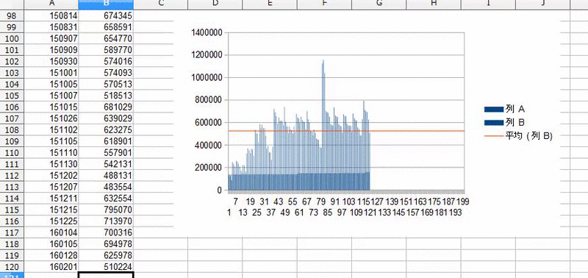
Task: Click cell containing 150930
Action: tap(51, 62)
